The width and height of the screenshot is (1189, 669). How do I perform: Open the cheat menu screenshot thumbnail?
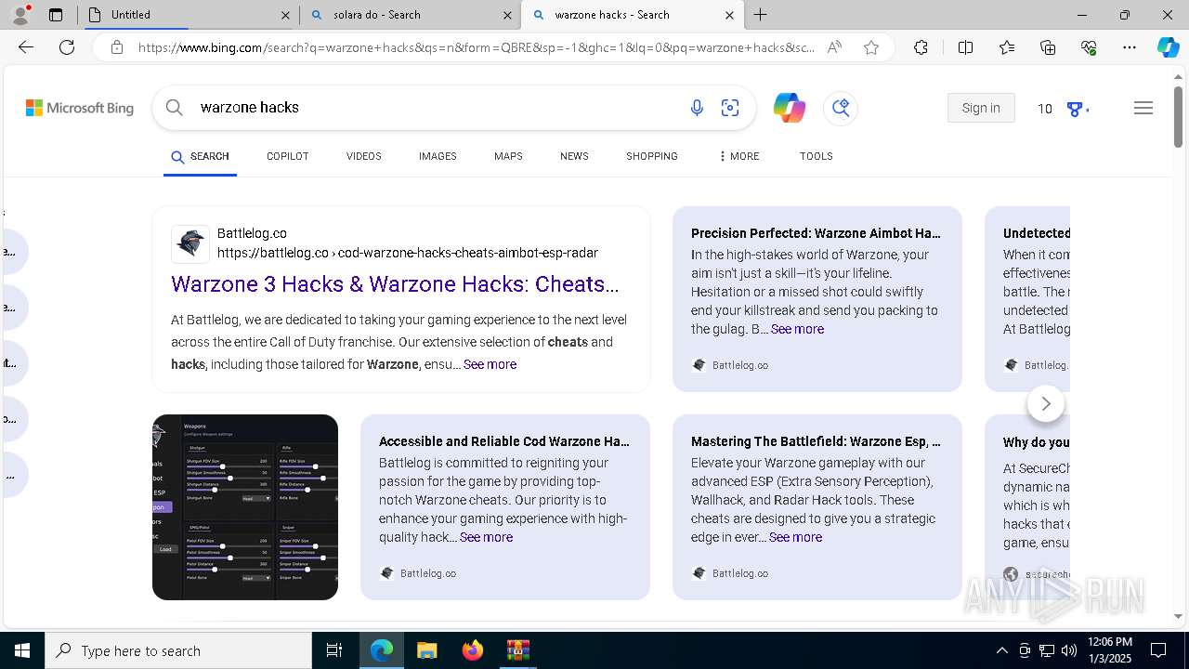click(x=245, y=507)
